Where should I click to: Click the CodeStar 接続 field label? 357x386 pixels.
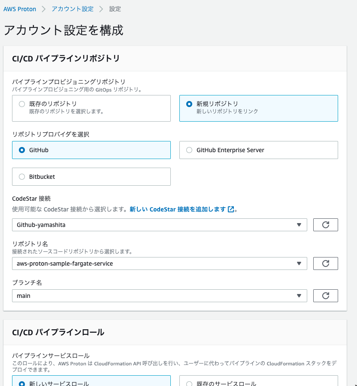point(31,199)
